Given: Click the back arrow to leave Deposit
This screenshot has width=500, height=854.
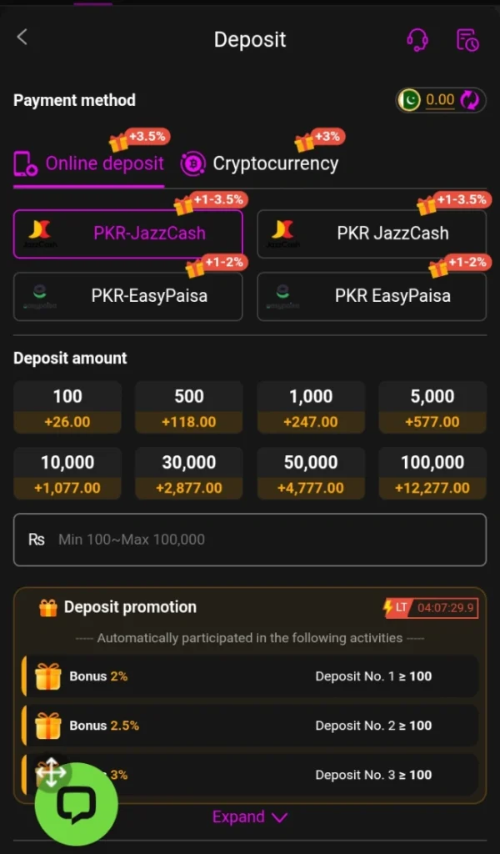Looking at the screenshot, I should [x=21, y=37].
